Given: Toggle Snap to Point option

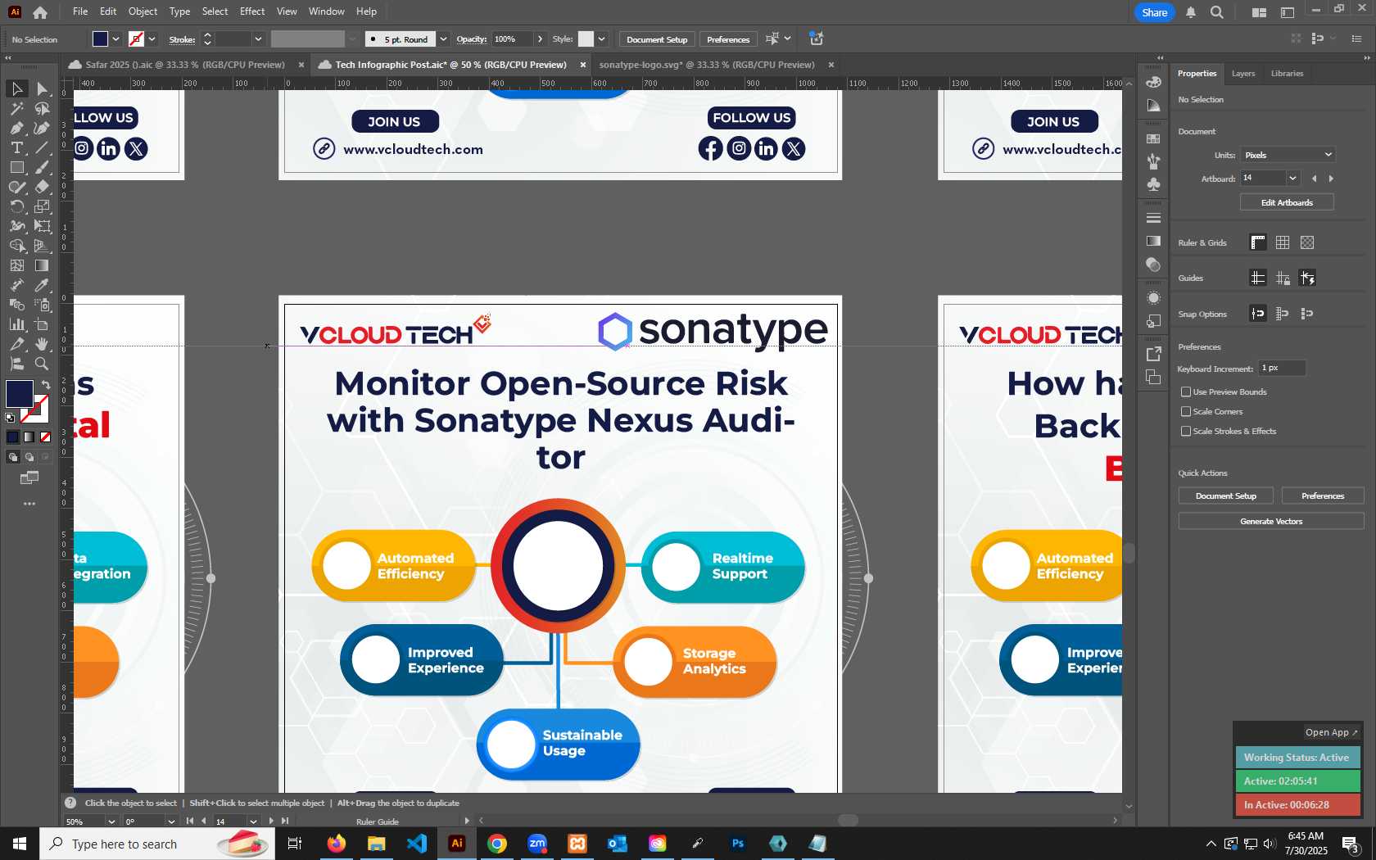Looking at the screenshot, I should (x=1258, y=314).
